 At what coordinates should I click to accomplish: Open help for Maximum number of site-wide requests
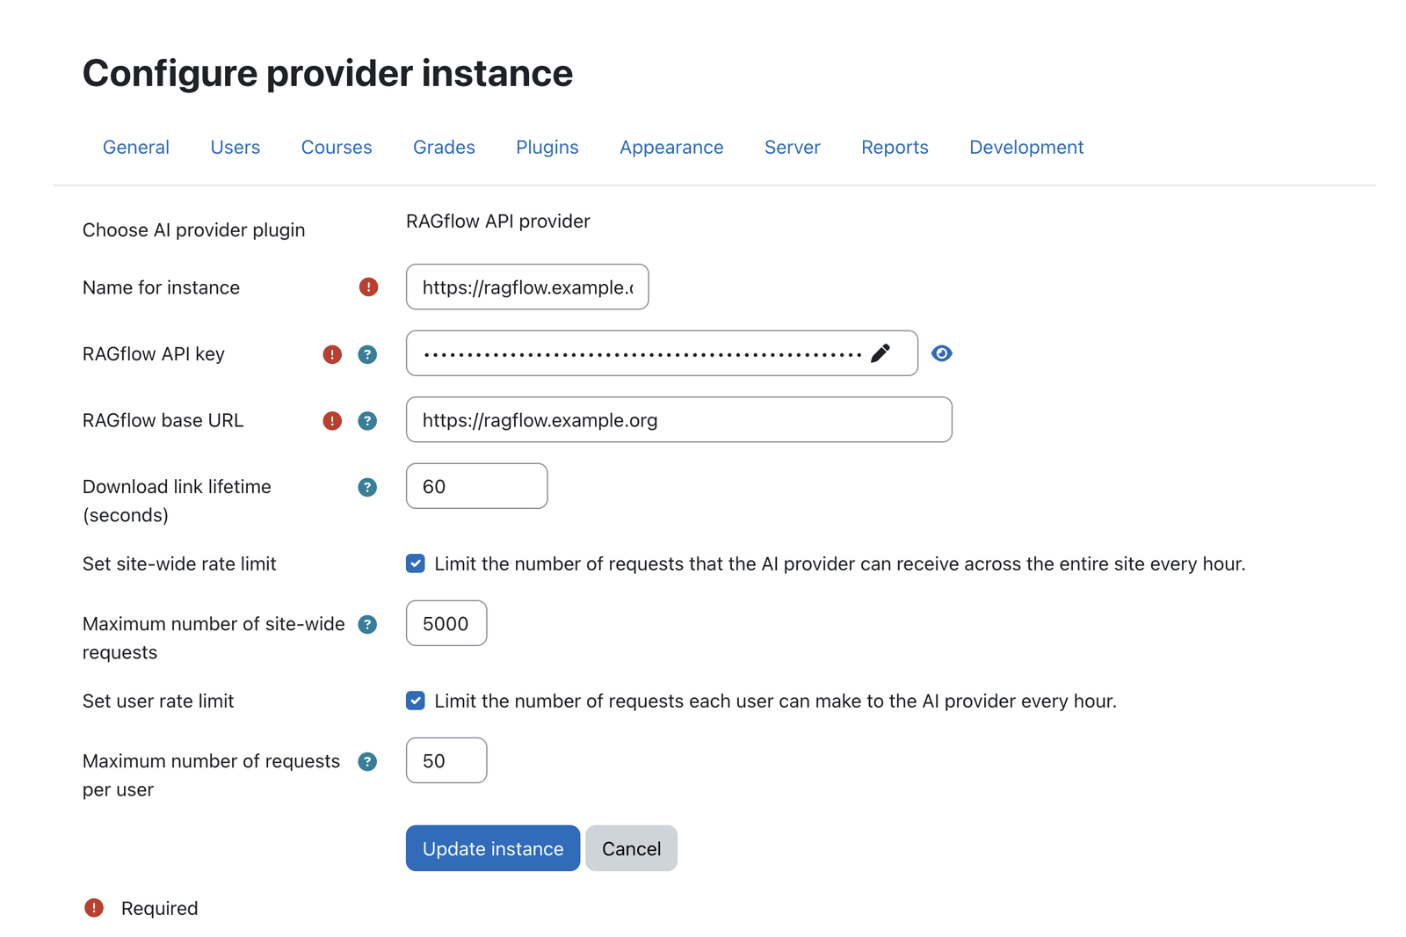(367, 624)
